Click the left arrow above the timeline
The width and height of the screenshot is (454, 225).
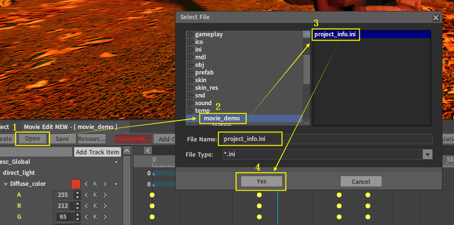pos(149,150)
